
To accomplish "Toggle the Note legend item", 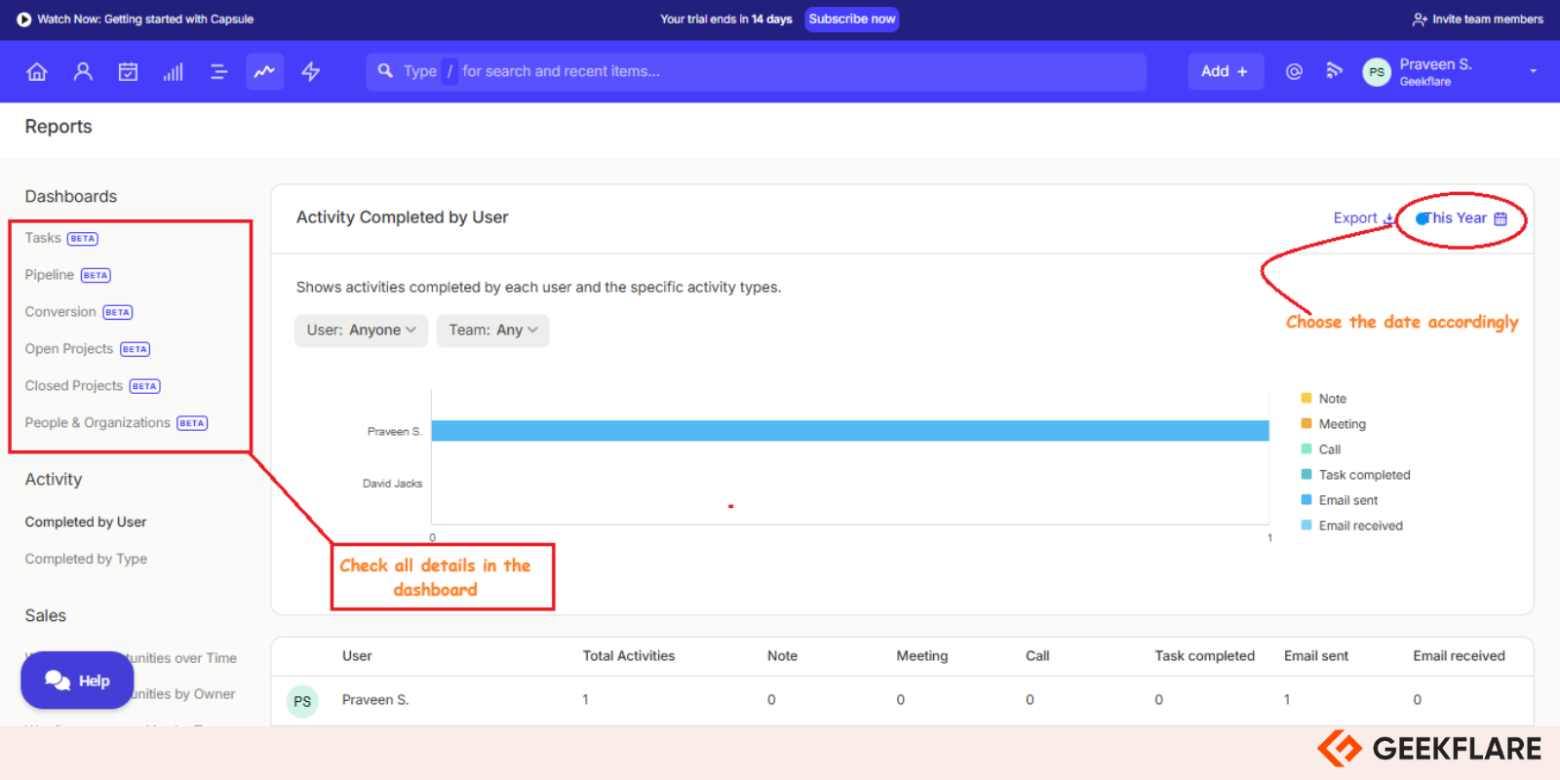I will click(1323, 399).
